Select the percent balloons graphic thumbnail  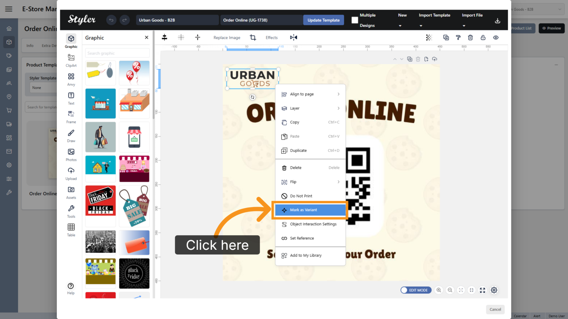(134, 73)
